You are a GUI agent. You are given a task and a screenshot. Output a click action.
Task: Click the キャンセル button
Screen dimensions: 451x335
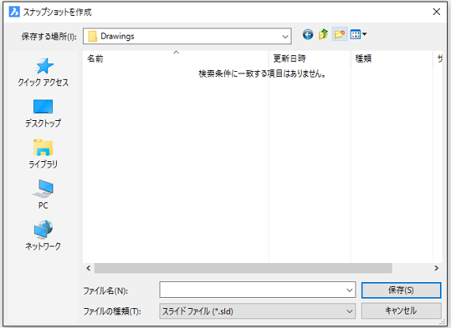pyautogui.click(x=401, y=311)
